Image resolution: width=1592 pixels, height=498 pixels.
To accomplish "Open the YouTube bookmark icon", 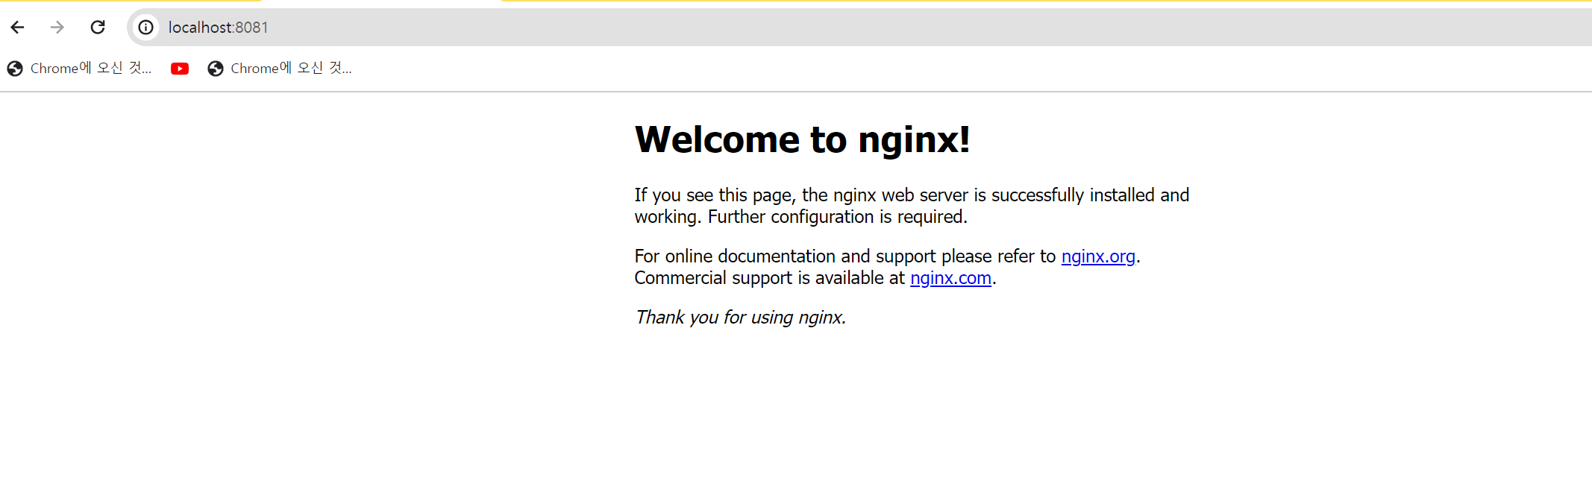I will pos(180,69).
